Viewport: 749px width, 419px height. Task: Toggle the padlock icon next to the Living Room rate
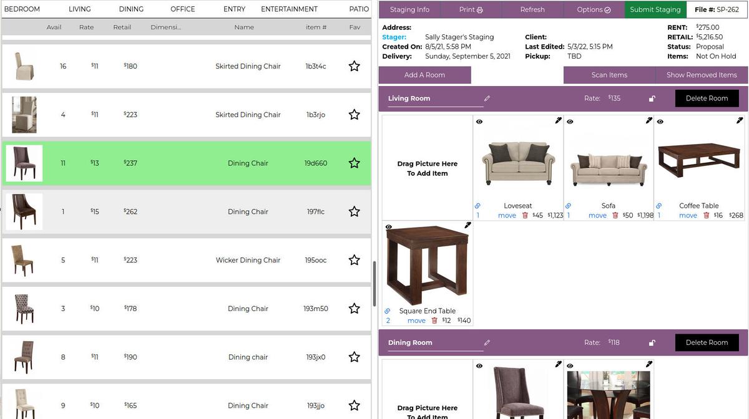point(652,98)
